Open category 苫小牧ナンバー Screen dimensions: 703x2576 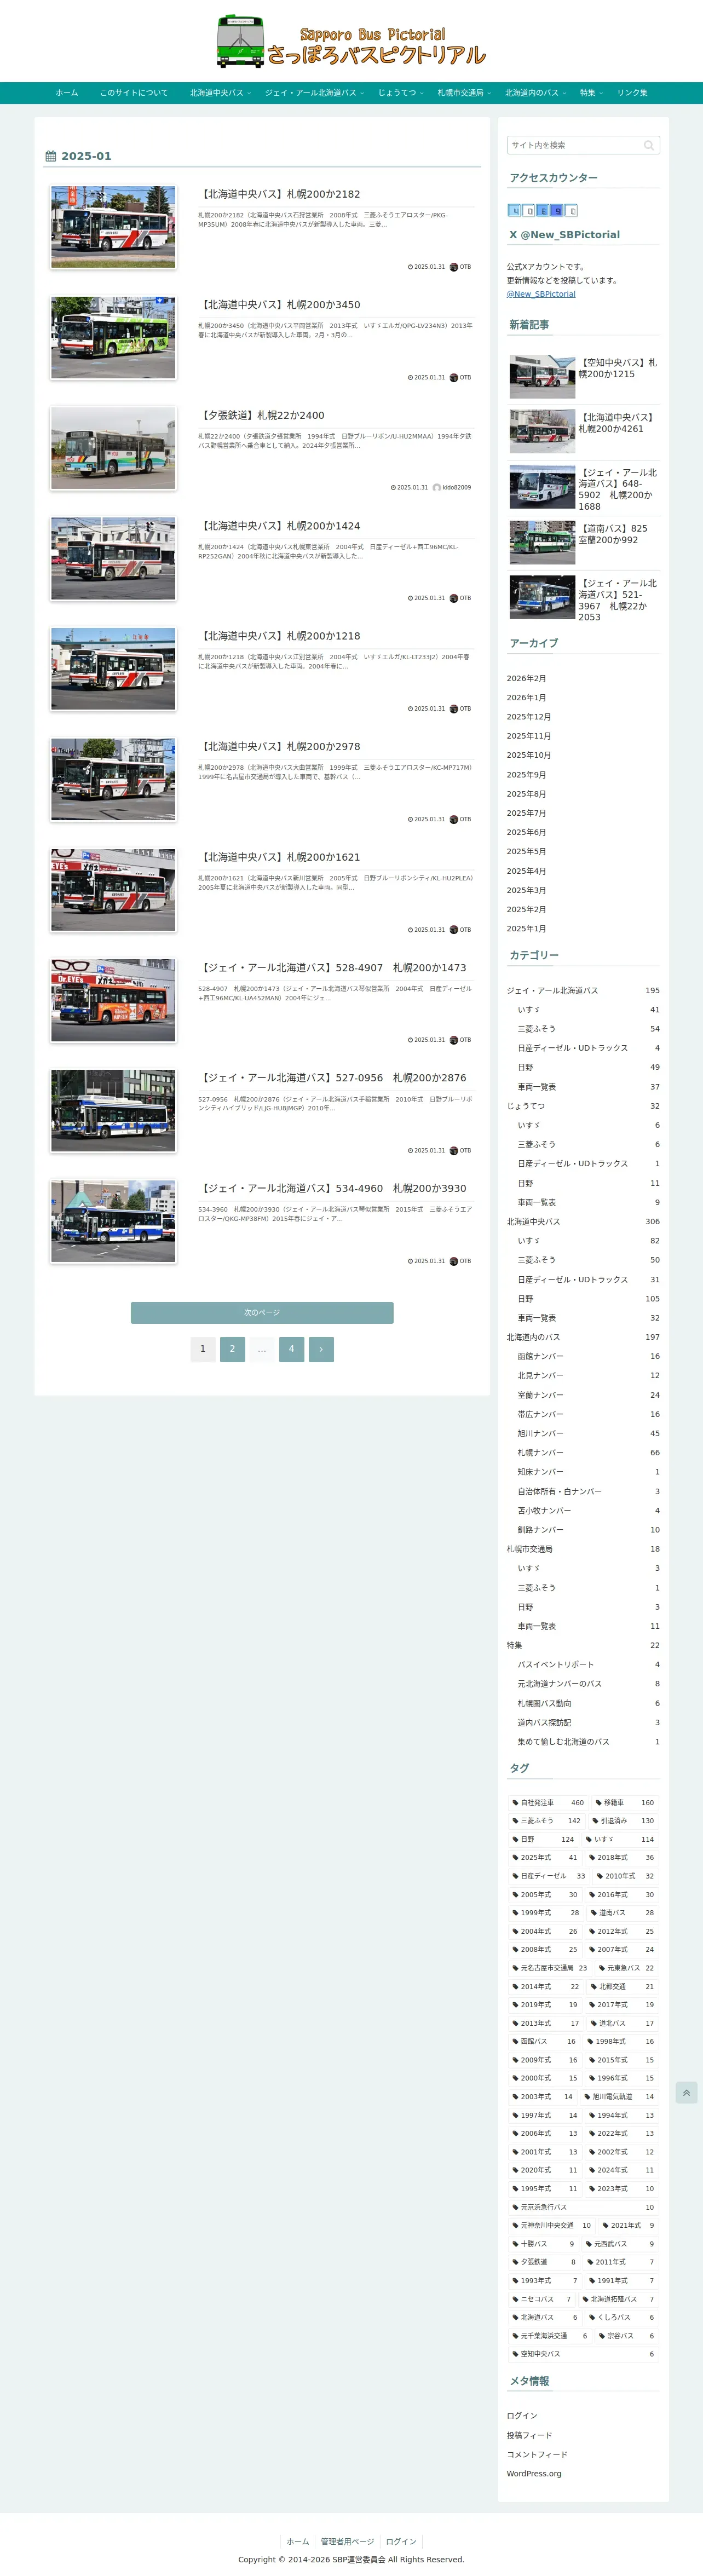(x=588, y=1511)
